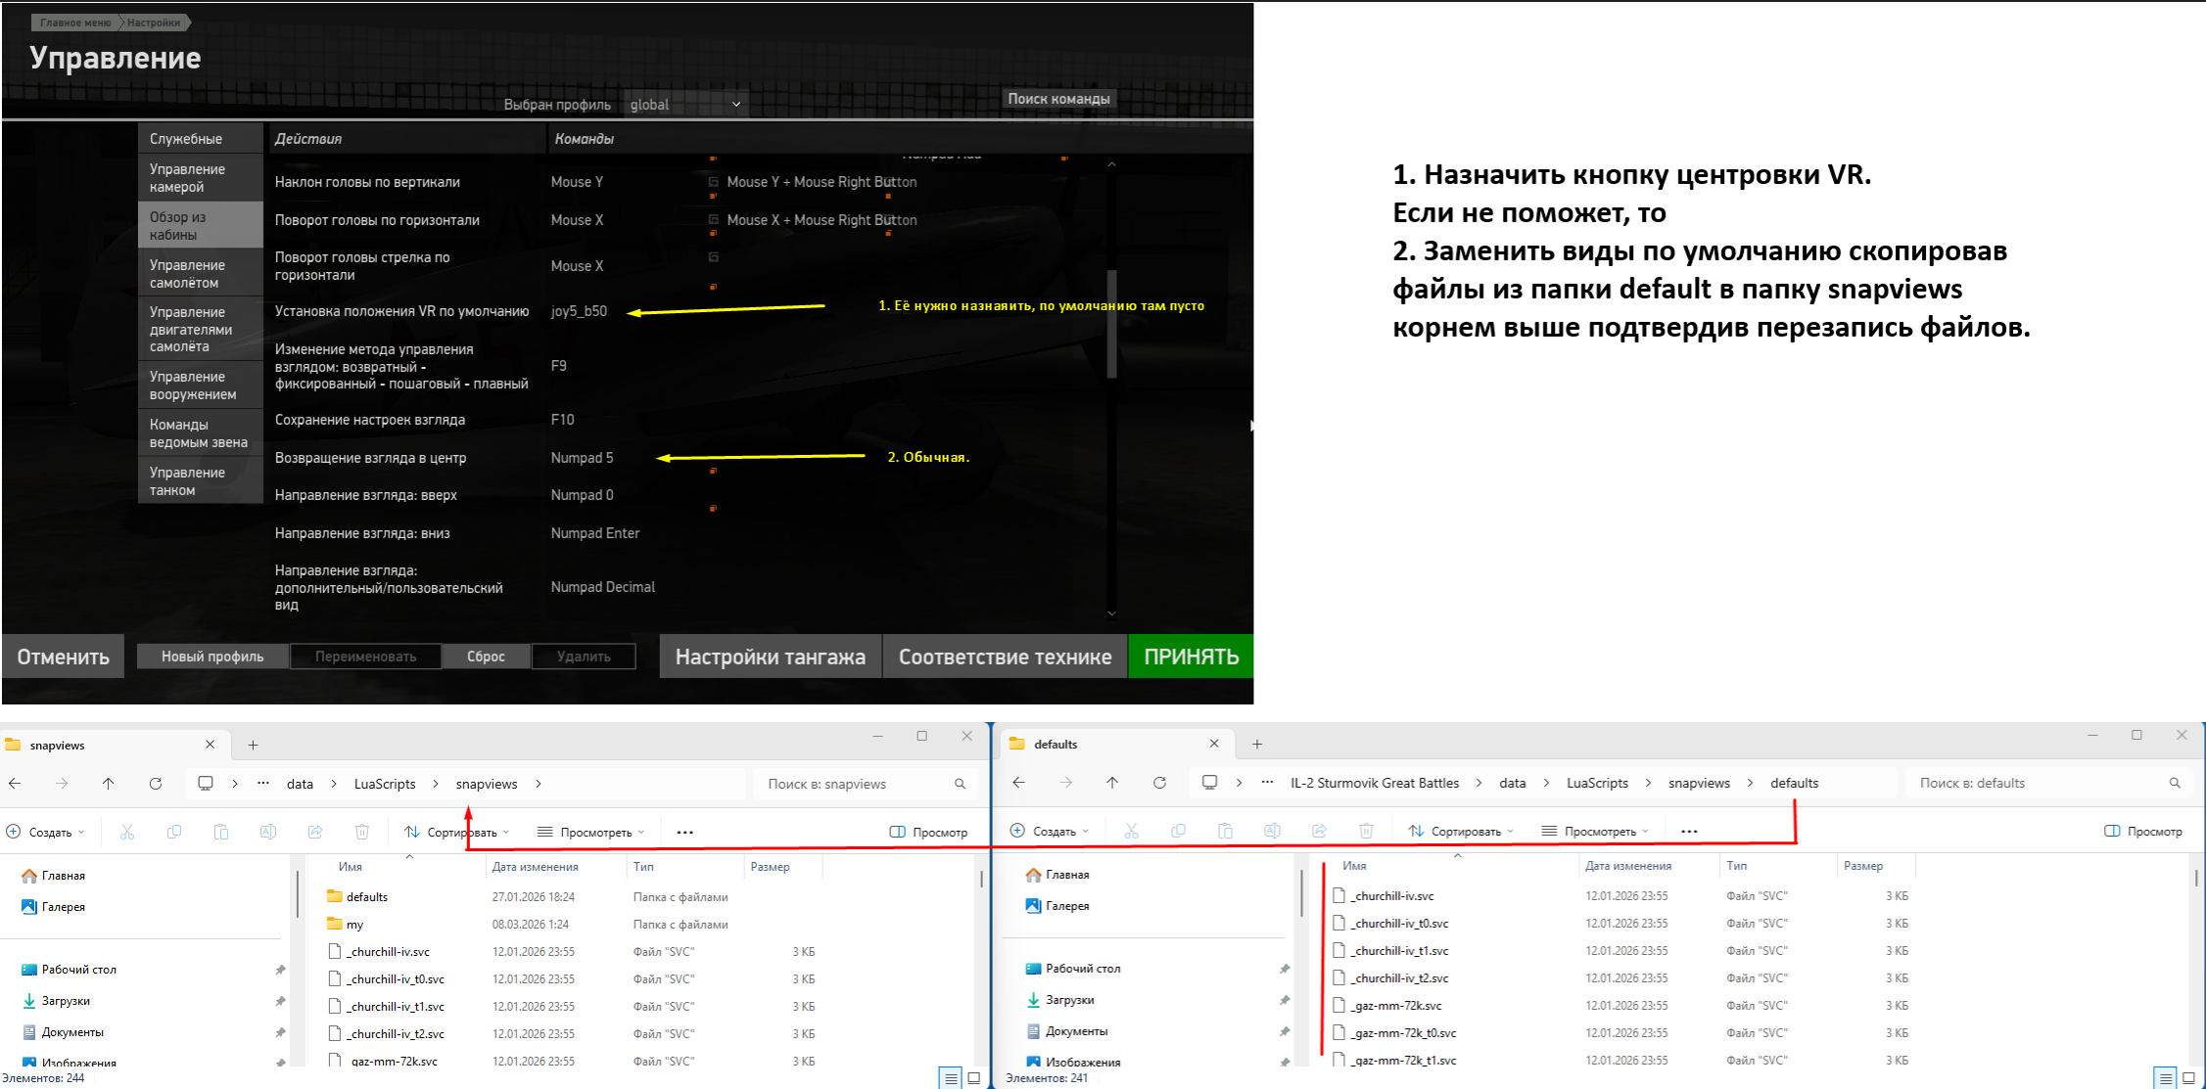2206x1089 pixels.
Task: Open Создать dropdown in defaults window
Action: (1050, 832)
